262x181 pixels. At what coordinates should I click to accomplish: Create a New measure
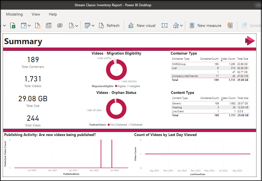pos(205,26)
